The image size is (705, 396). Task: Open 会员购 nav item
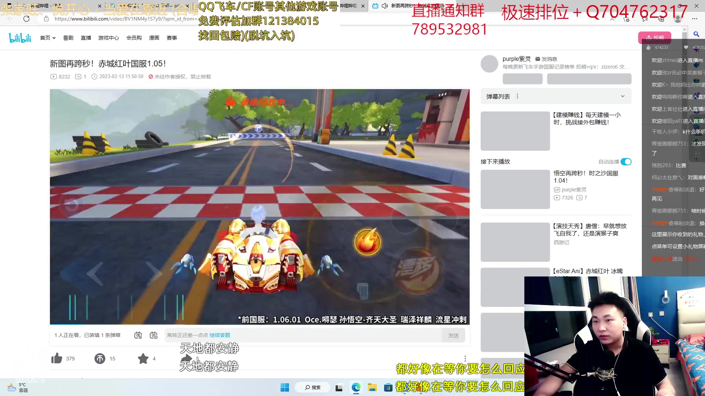coord(134,38)
